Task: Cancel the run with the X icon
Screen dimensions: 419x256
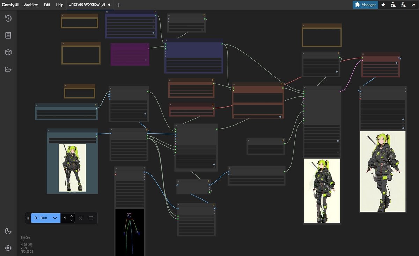Action: tap(80, 218)
